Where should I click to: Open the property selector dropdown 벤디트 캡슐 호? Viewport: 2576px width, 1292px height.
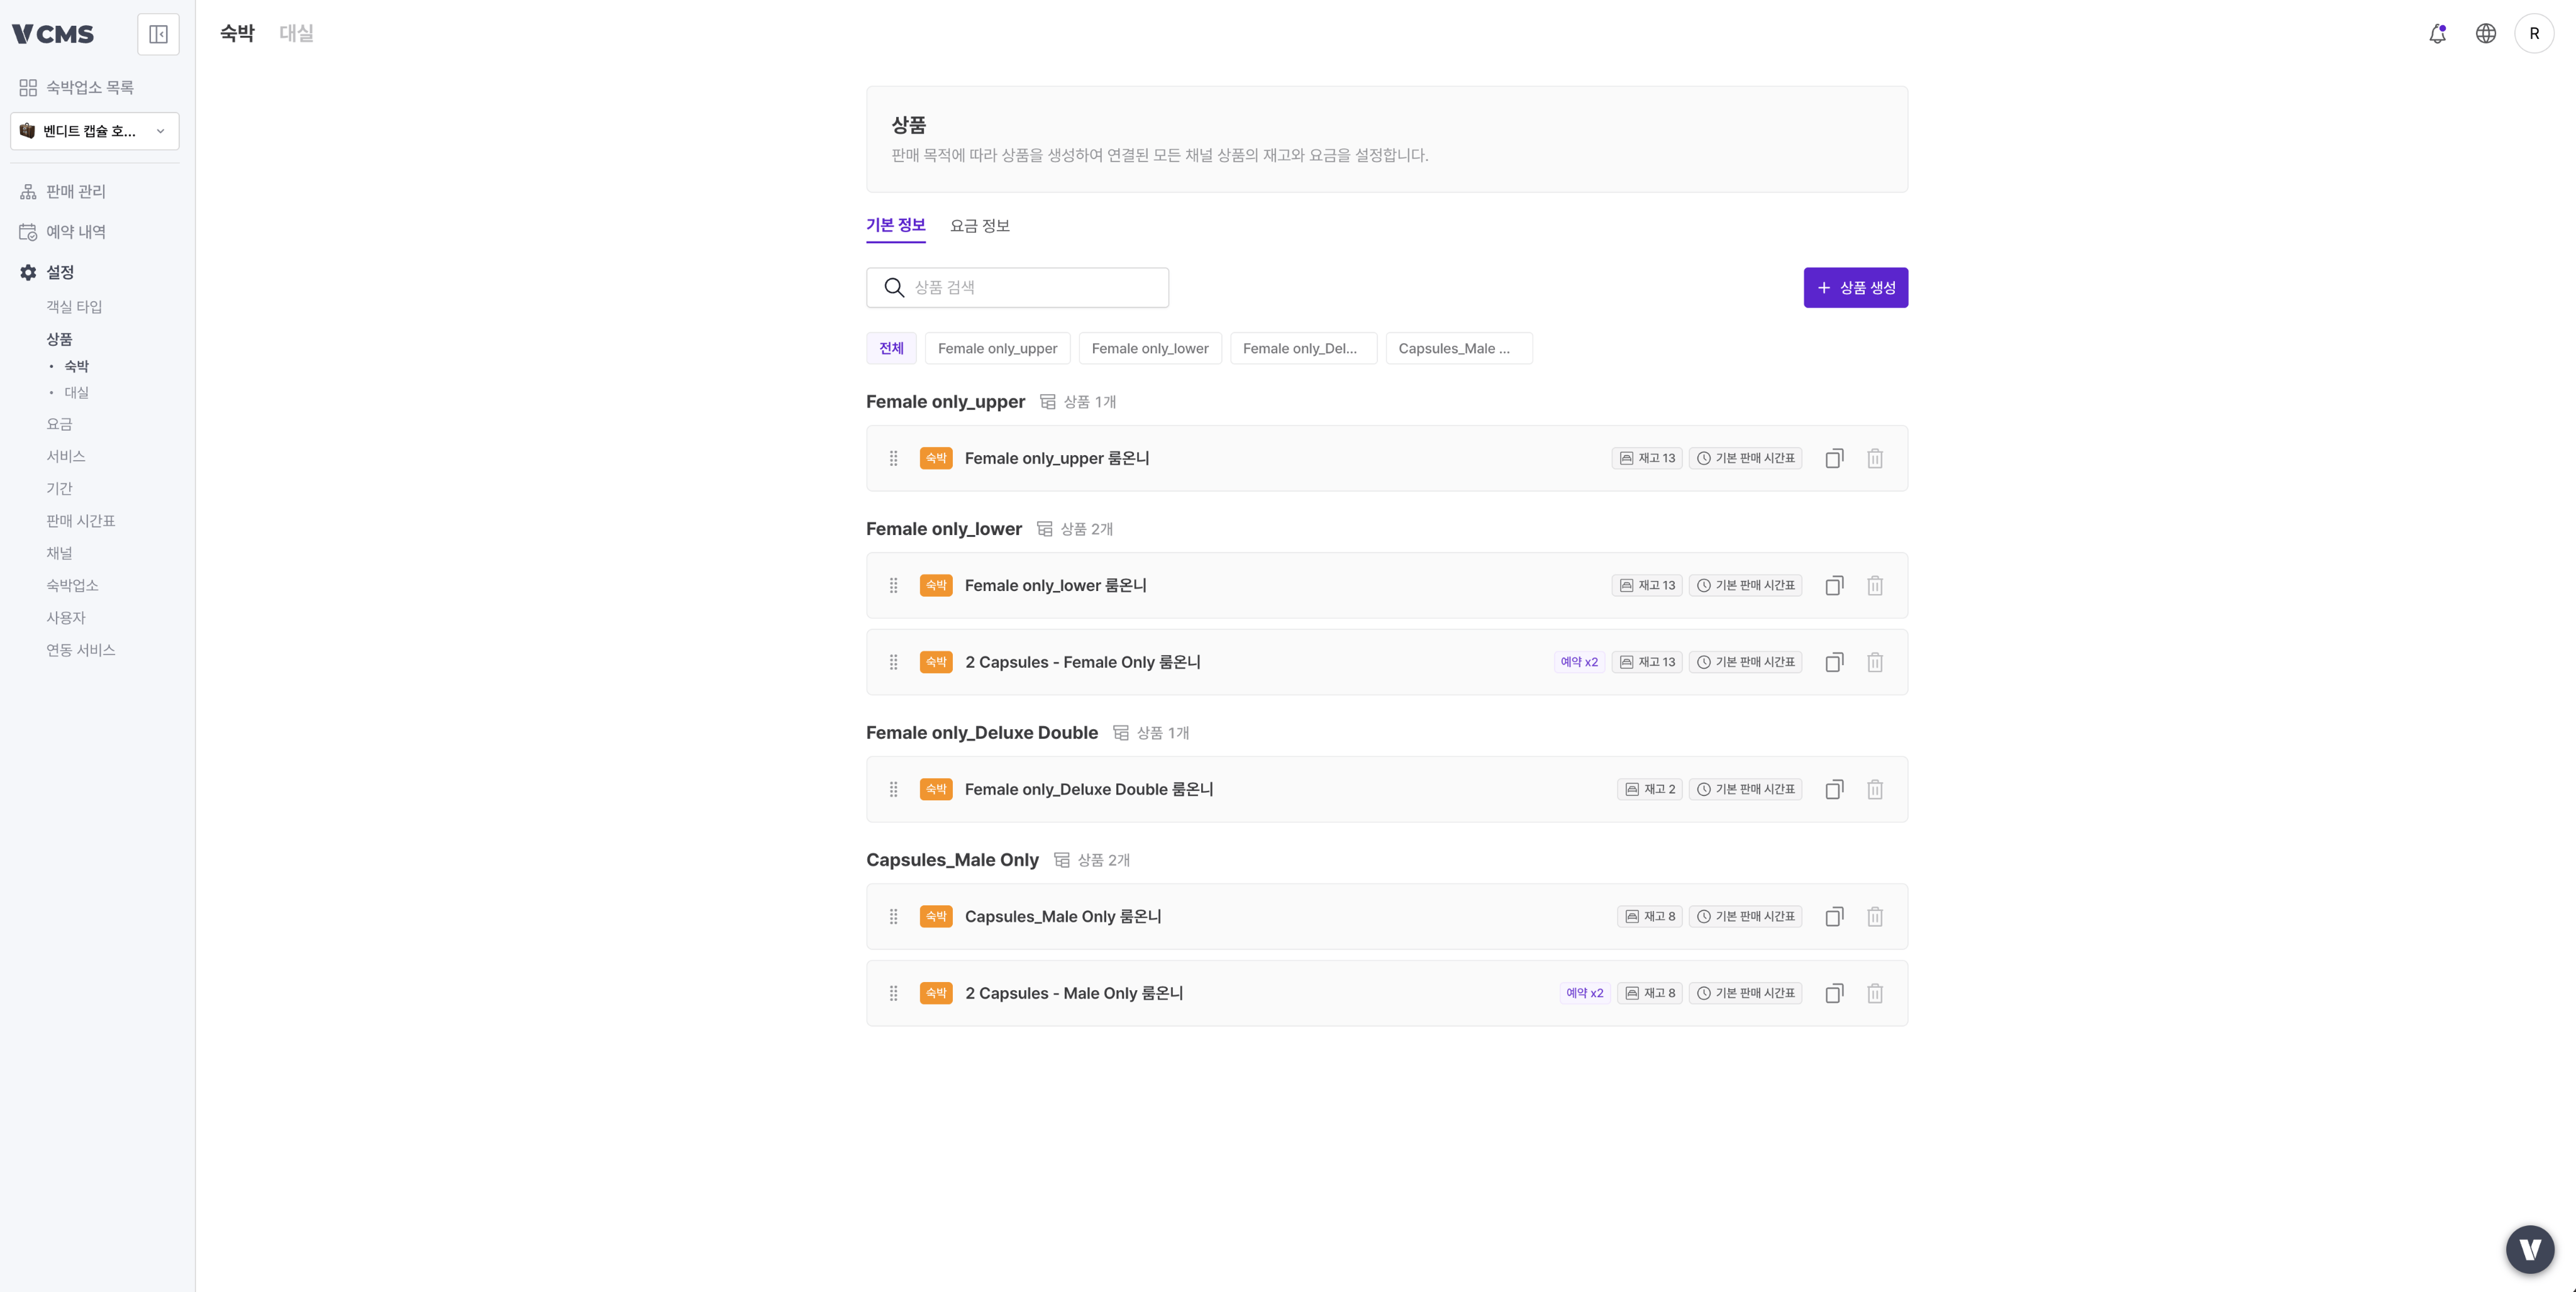point(95,131)
